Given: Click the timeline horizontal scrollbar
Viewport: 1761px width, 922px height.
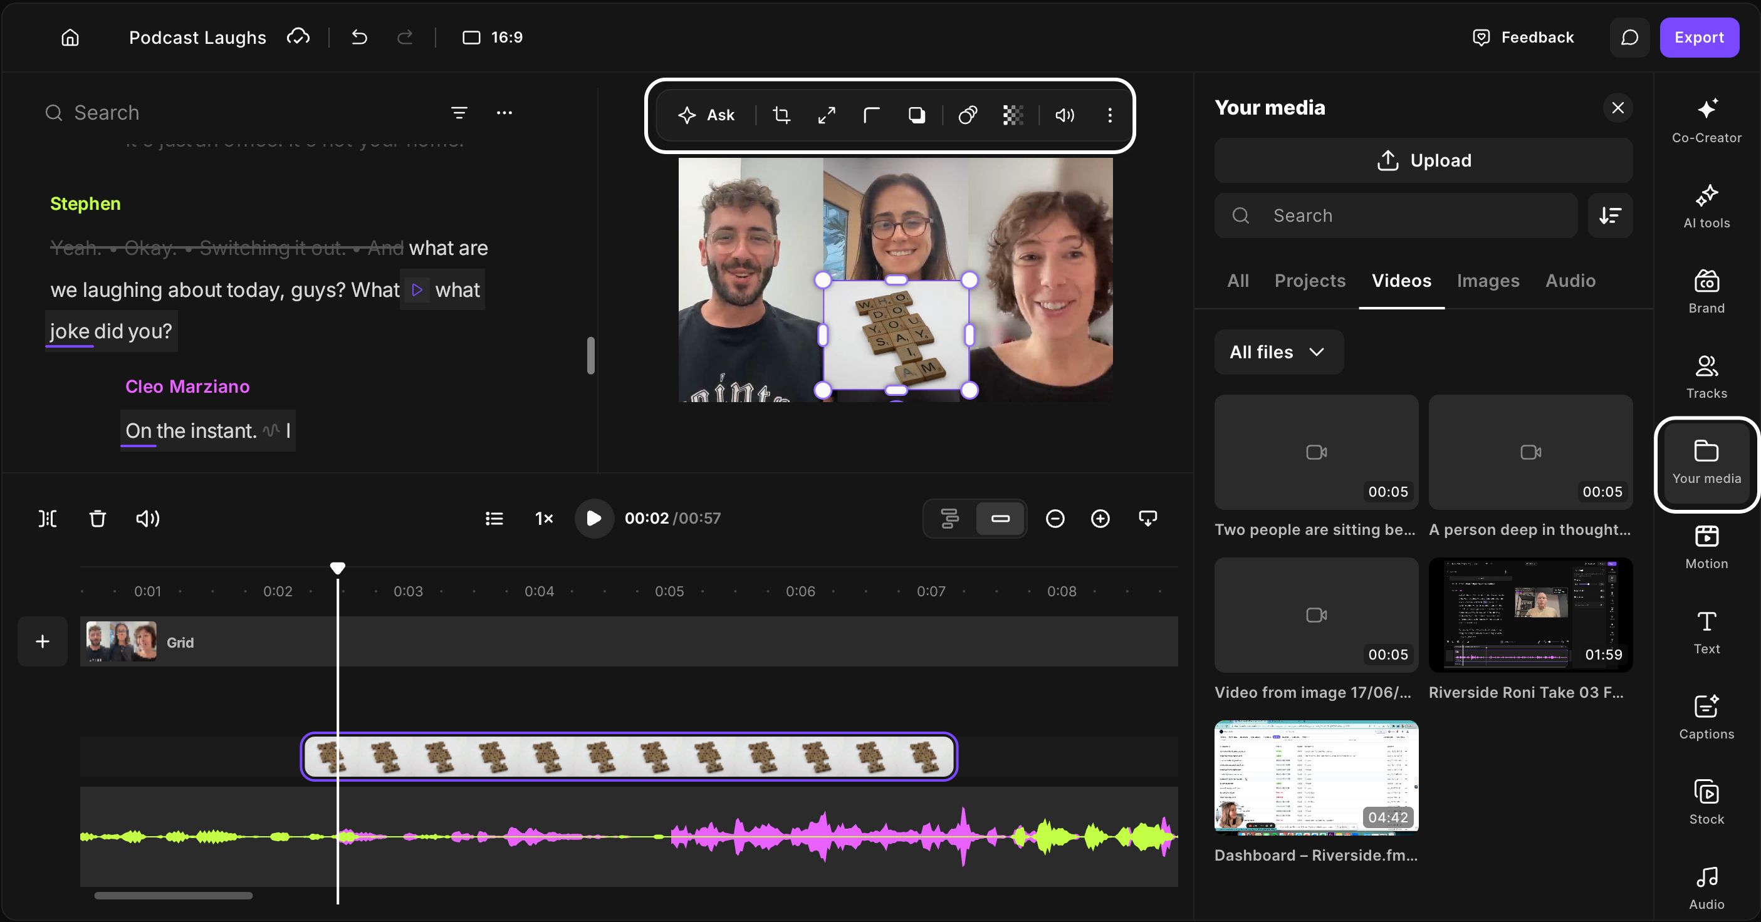Looking at the screenshot, I should point(173,895).
